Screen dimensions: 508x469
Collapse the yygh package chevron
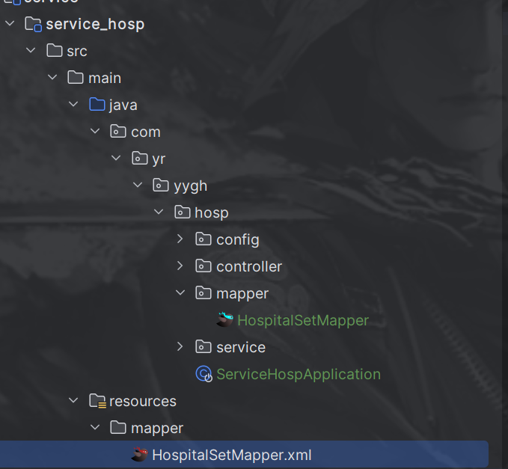click(138, 185)
